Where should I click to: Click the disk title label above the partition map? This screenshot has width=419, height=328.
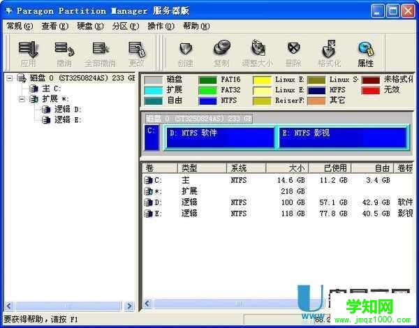click(x=199, y=119)
